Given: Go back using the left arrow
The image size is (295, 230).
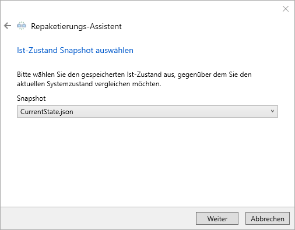Looking at the screenshot, I should (x=8, y=26).
